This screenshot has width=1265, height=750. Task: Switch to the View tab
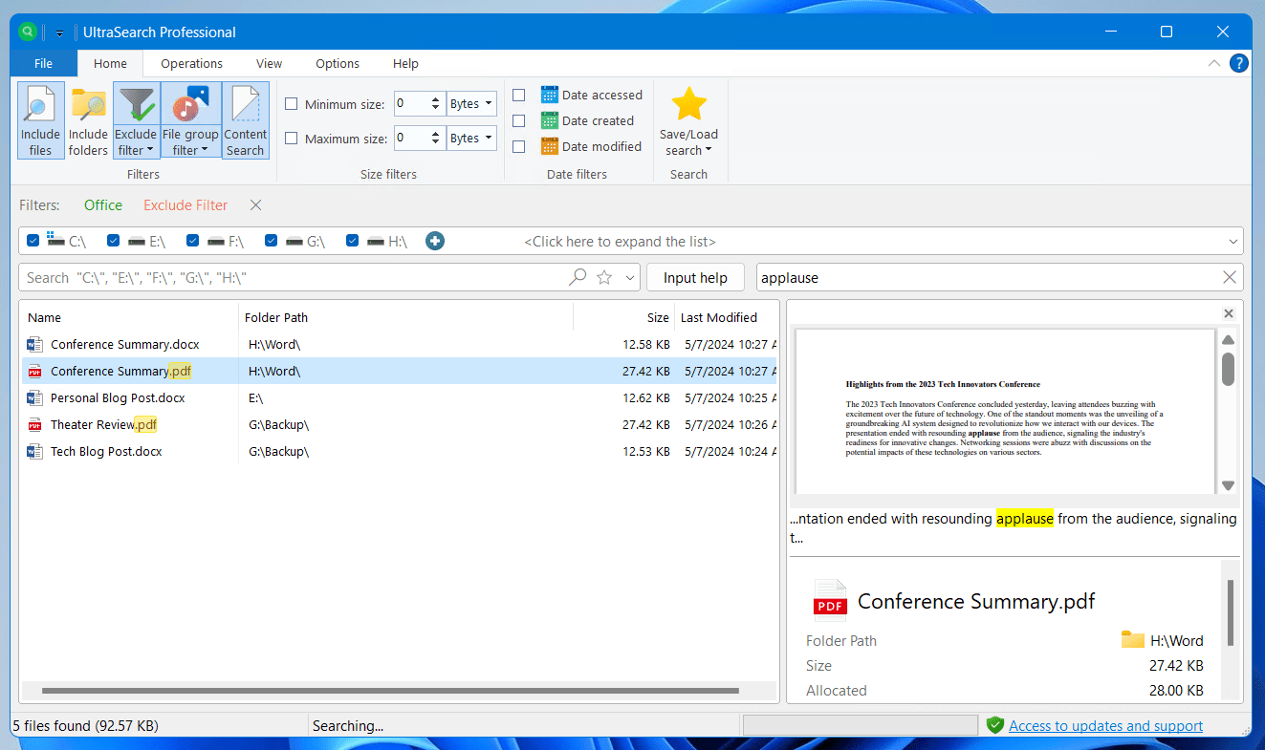(269, 63)
